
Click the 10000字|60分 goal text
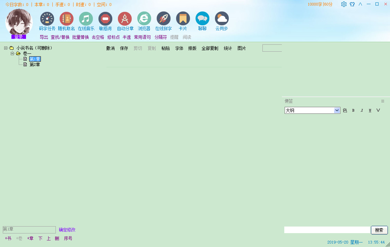pyautogui.click(x=320, y=4)
